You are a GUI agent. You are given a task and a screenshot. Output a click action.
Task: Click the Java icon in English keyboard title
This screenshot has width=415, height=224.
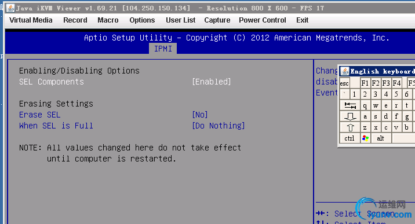(345, 71)
